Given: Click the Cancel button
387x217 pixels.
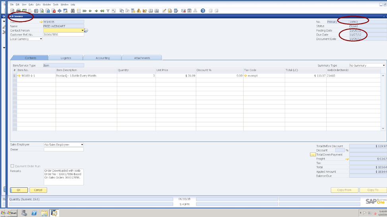Looking at the screenshot, I should pyautogui.click(x=38, y=190).
